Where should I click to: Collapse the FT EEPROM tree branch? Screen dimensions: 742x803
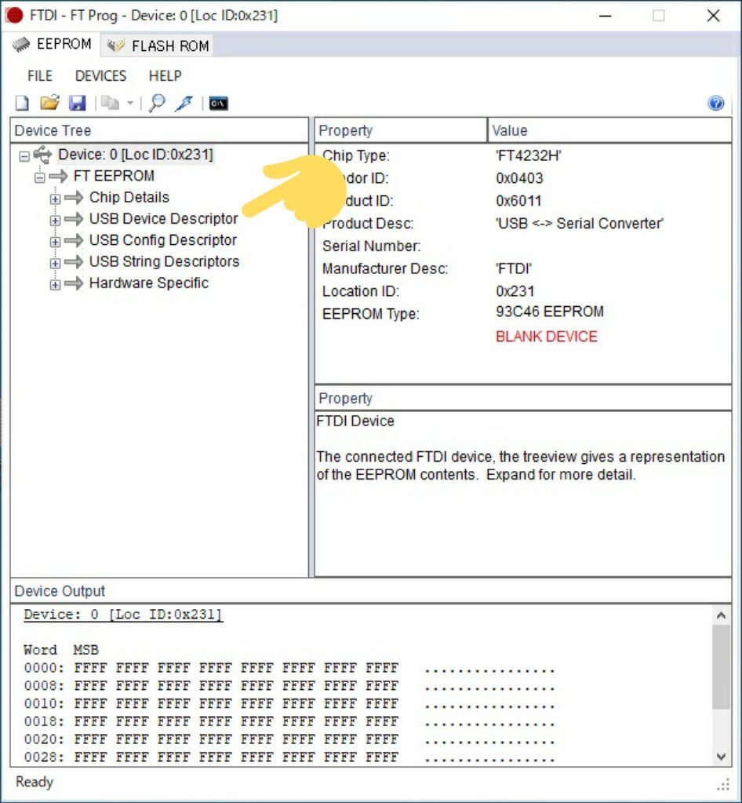(38, 177)
